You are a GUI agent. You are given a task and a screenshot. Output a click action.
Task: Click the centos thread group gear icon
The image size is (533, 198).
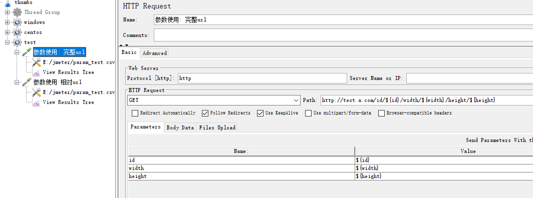point(17,32)
